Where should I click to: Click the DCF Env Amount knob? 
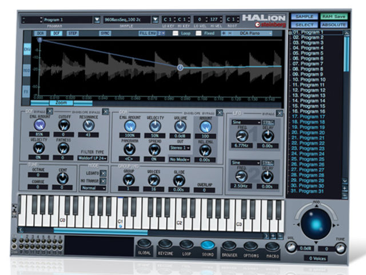39,125
